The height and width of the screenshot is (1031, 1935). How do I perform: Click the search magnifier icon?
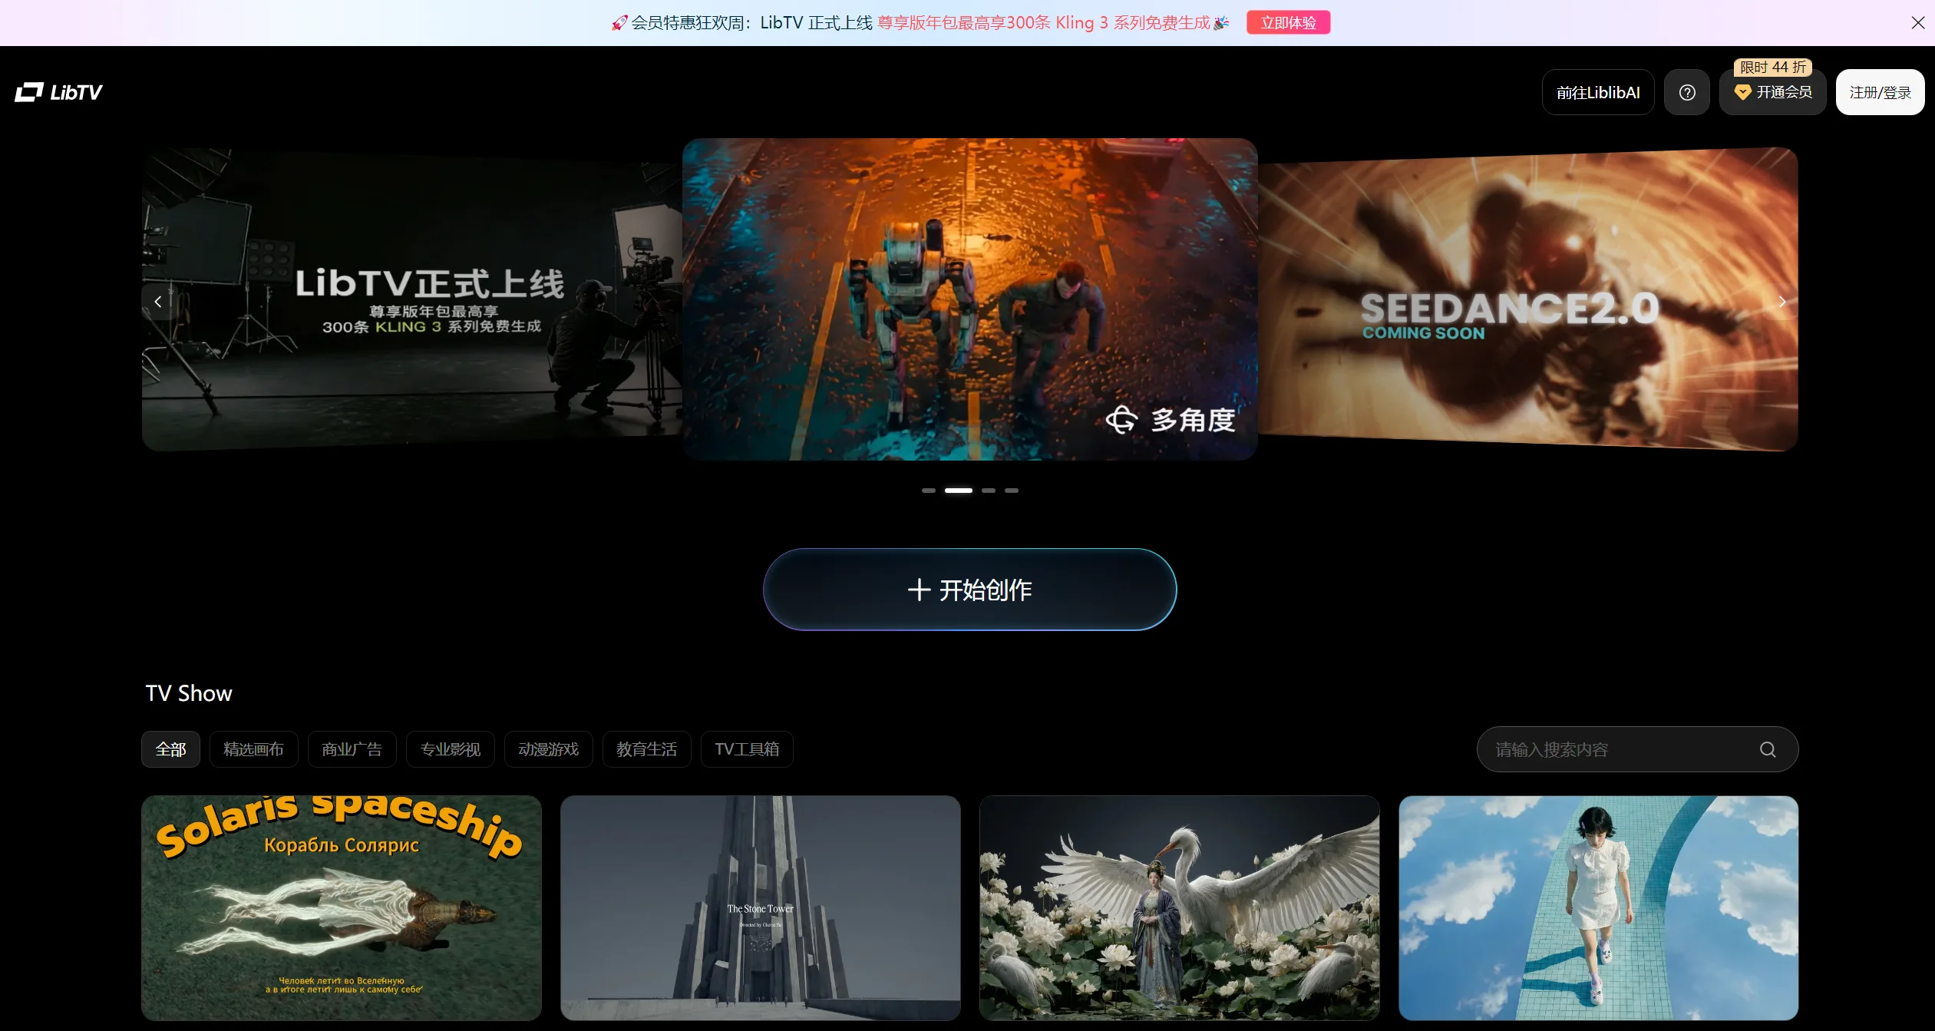[x=1768, y=749]
